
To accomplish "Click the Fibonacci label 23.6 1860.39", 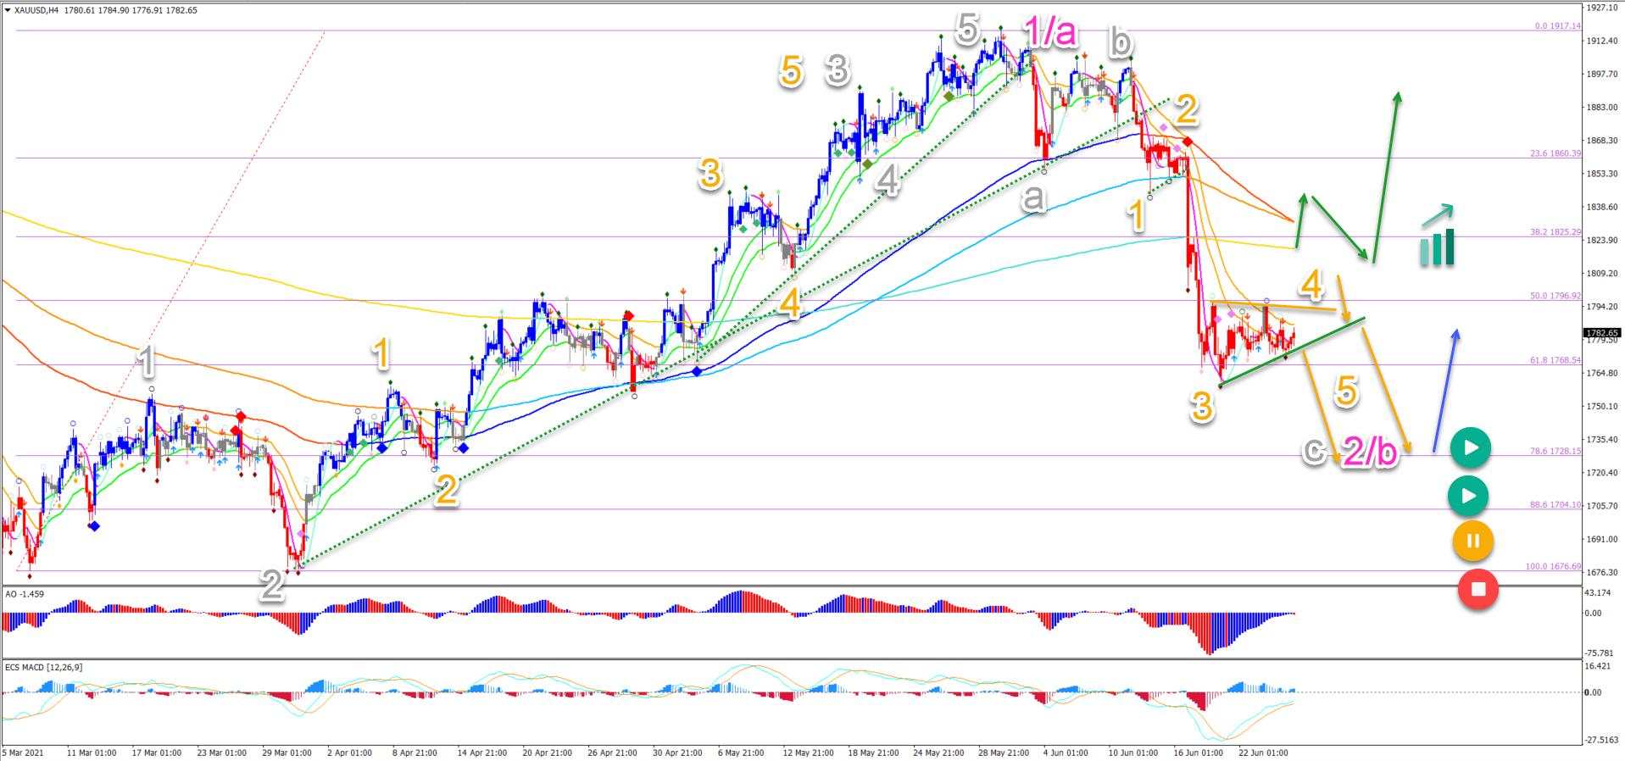I will [x=1555, y=153].
